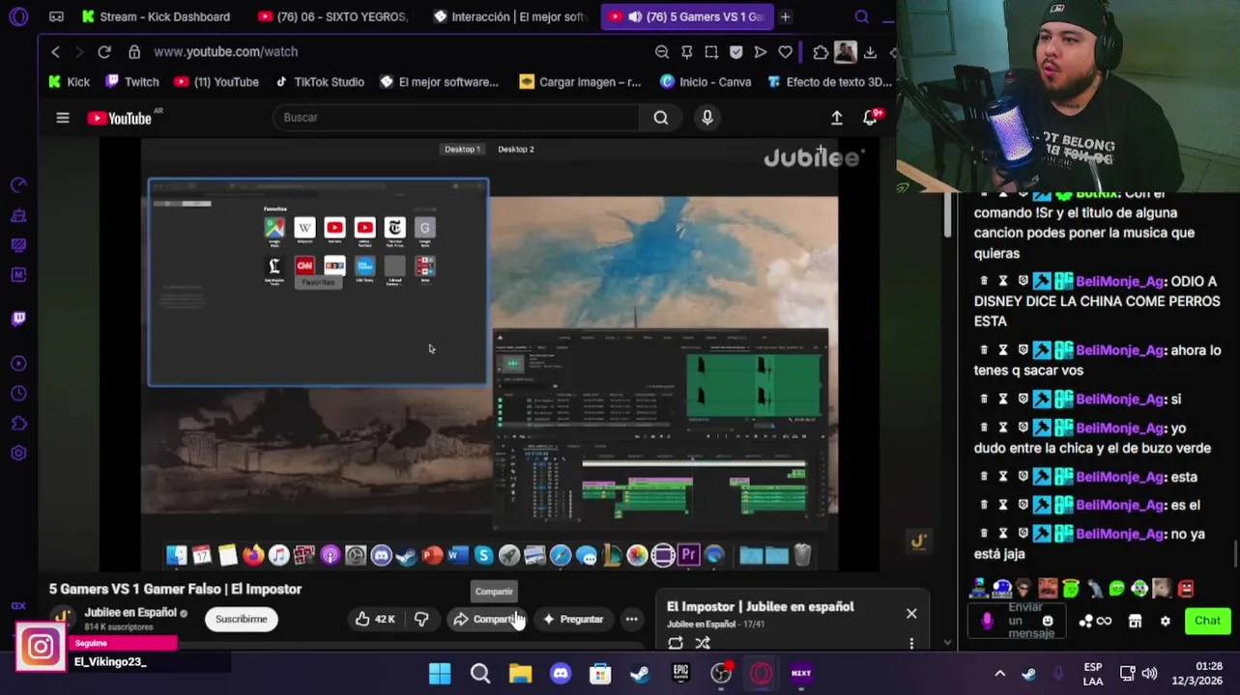Viewport: 1240px width, 695px height.
Task: Switch to Stream - Kick Dashboard tab
Action: point(156,16)
